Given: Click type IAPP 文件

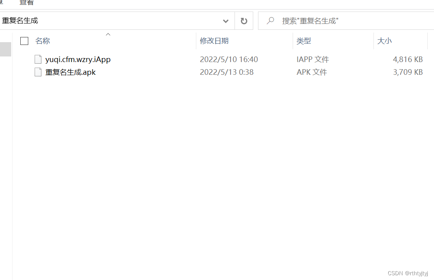Looking at the screenshot, I should point(313,59).
